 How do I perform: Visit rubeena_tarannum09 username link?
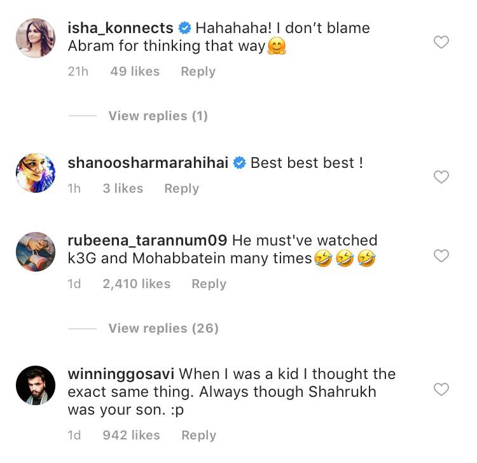147,241
